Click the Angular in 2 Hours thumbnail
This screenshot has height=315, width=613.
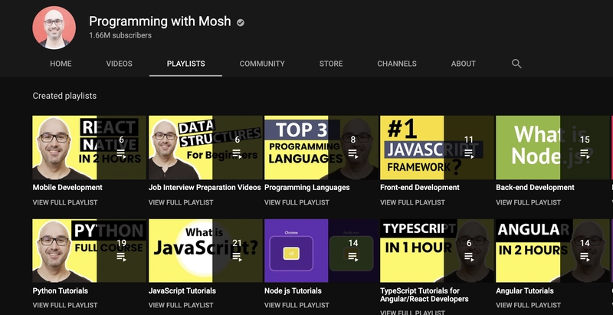pyautogui.click(x=552, y=251)
